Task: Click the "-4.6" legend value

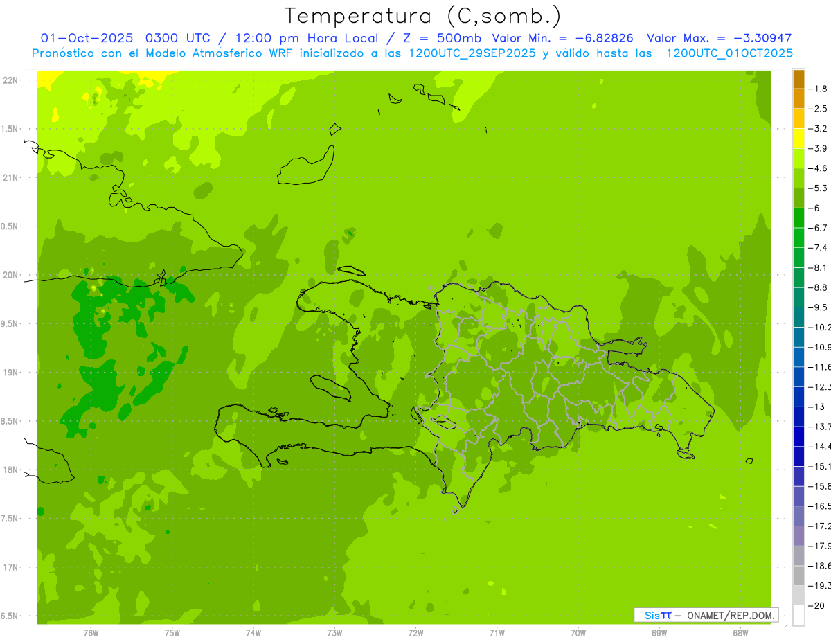Action: pos(818,168)
